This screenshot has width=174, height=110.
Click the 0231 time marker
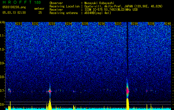pyautogui.click(x=19, y=24)
